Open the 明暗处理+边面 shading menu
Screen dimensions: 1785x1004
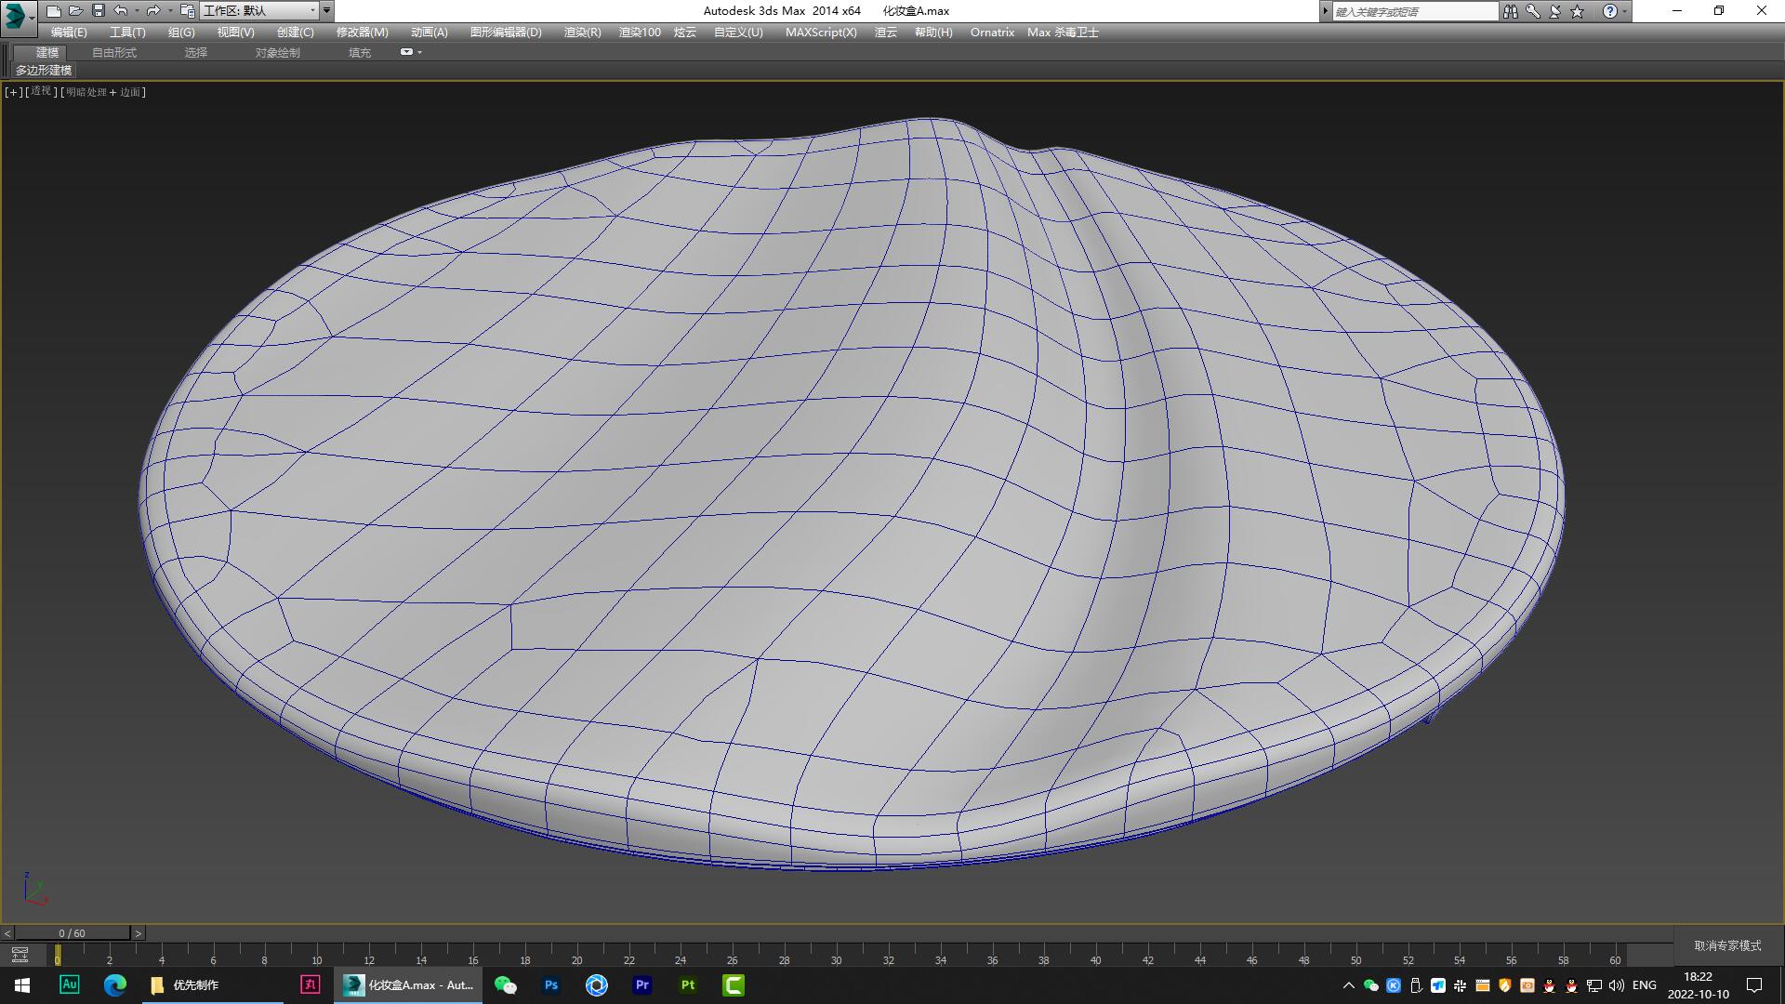pos(102,92)
